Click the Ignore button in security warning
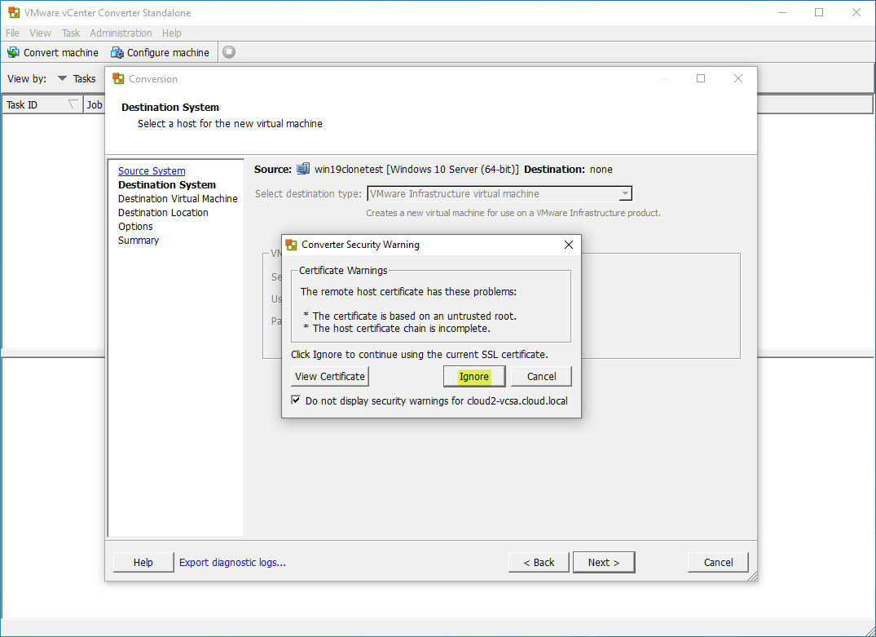876x637 pixels. pos(473,376)
